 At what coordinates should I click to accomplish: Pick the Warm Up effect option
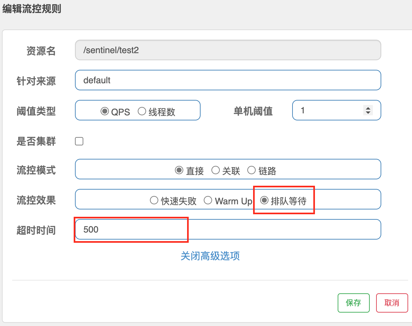coord(208,200)
